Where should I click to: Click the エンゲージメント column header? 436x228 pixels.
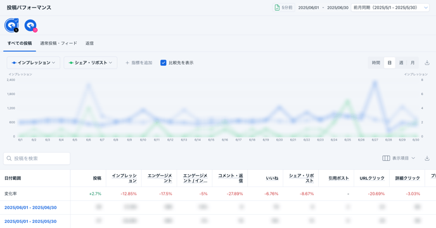click(160, 178)
